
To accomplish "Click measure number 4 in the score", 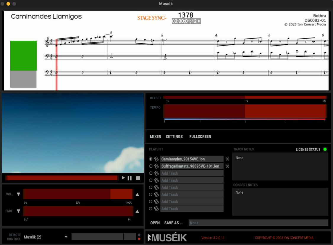I will pos(216,35).
